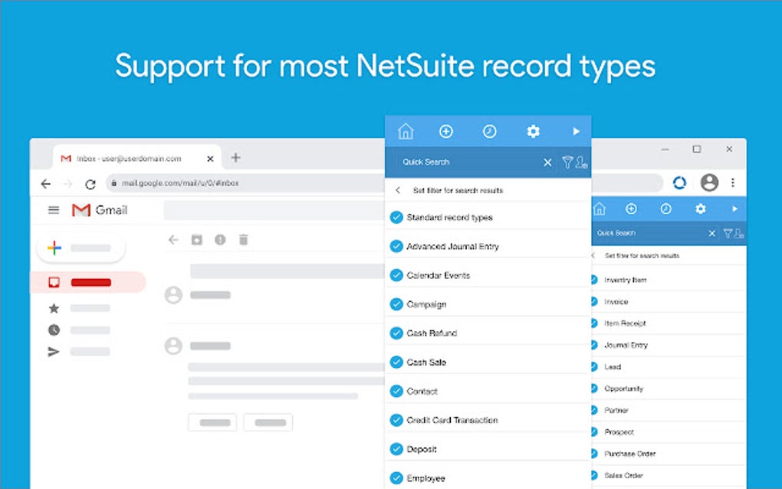The image size is (782, 489).
Task: Click the colorful Compose plus button
Action: pos(55,248)
